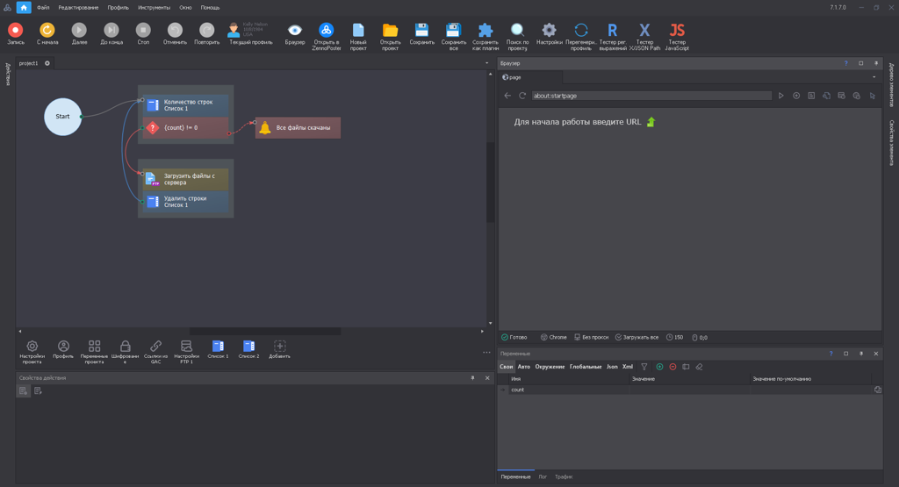Open the Текущий профиль profile selector

(250, 33)
